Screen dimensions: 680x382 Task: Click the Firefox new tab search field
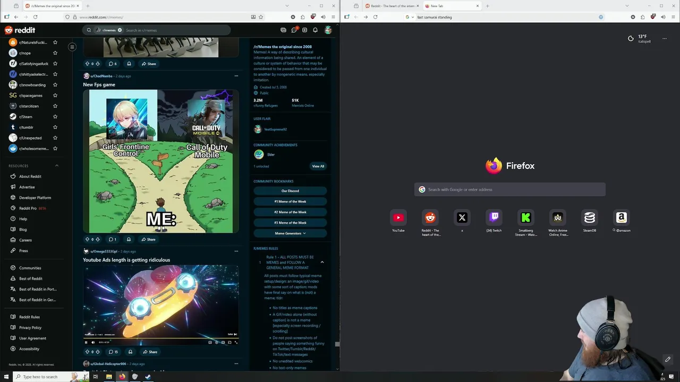coord(509,189)
